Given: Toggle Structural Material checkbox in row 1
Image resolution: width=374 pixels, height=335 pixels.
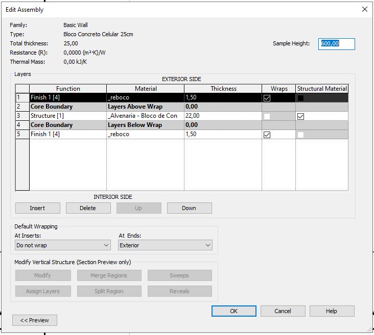Looking at the screenshot, I should 300,98.
